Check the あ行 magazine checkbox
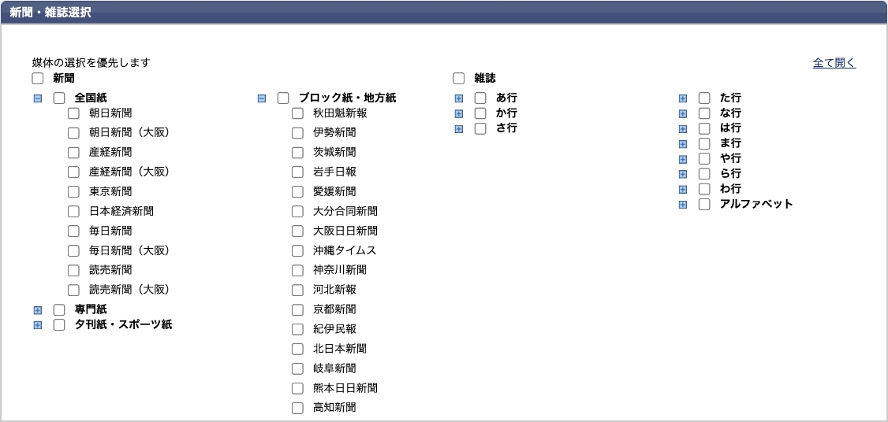Screen dimensions: 888x422 click(480, 98)
